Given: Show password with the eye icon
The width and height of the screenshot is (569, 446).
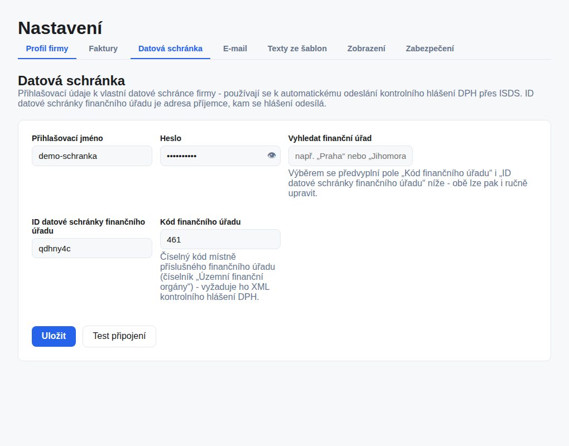Looking at the screenshot, I should click(272, 156).
